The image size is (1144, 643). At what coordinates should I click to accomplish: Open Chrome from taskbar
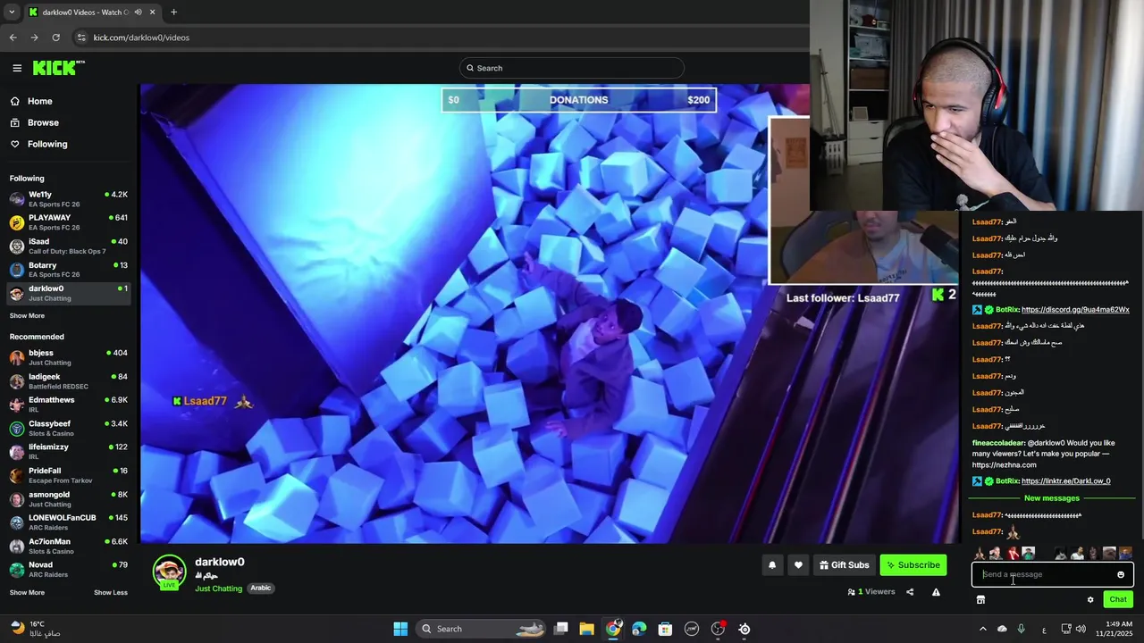tap(613, 629)
